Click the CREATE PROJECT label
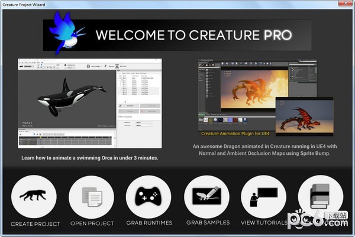The image size is (355, 237). [x=35, y=224]
